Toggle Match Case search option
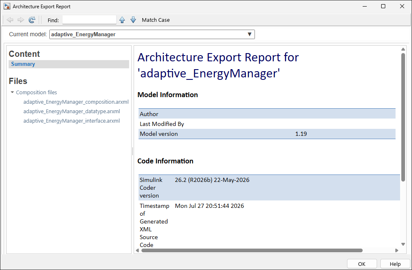Image resolution: width=412 pixels, height=270 pixels. (x=155, y=20)
